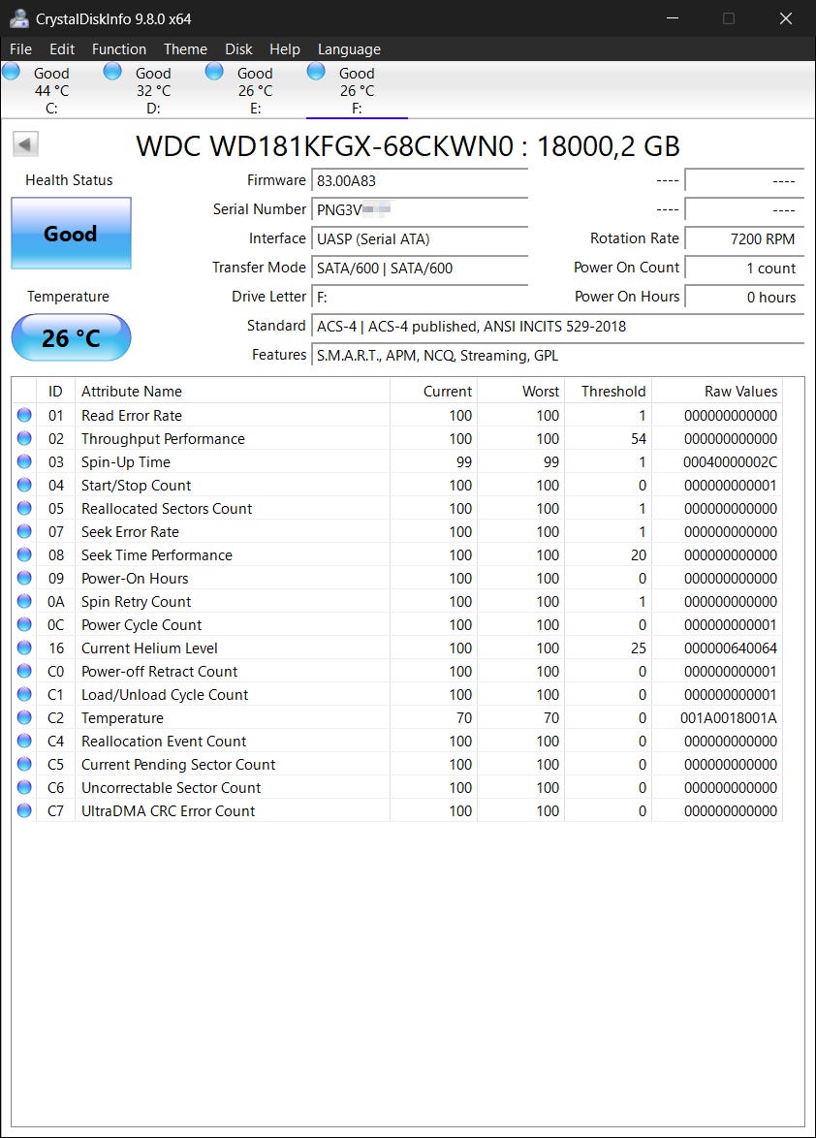Click the UltraDMA CRC Error Count name

(x=168, y=810)
